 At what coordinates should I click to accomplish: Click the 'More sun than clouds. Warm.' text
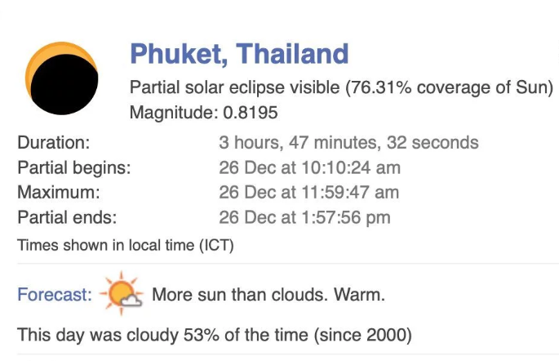(268, 294)
